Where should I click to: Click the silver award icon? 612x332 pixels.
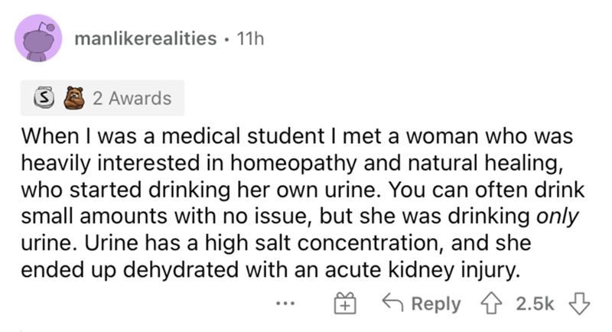(44, 98)
